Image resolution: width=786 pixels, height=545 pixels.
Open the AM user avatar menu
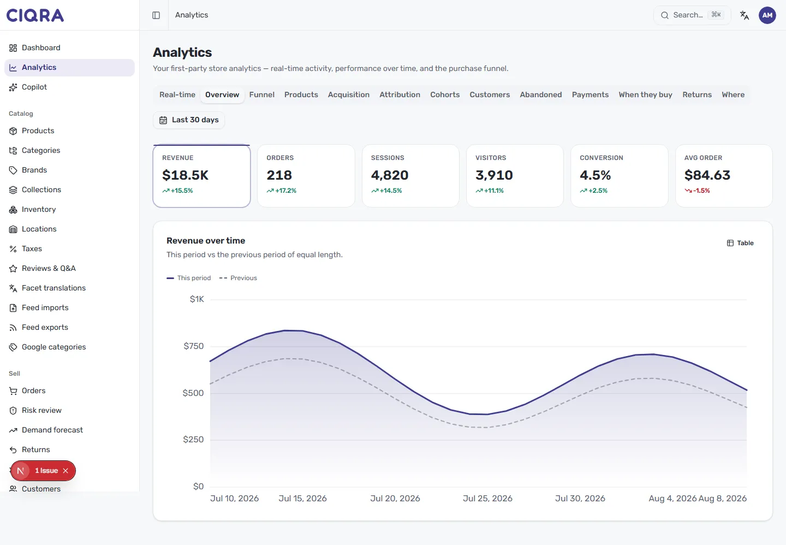[767, 15]
